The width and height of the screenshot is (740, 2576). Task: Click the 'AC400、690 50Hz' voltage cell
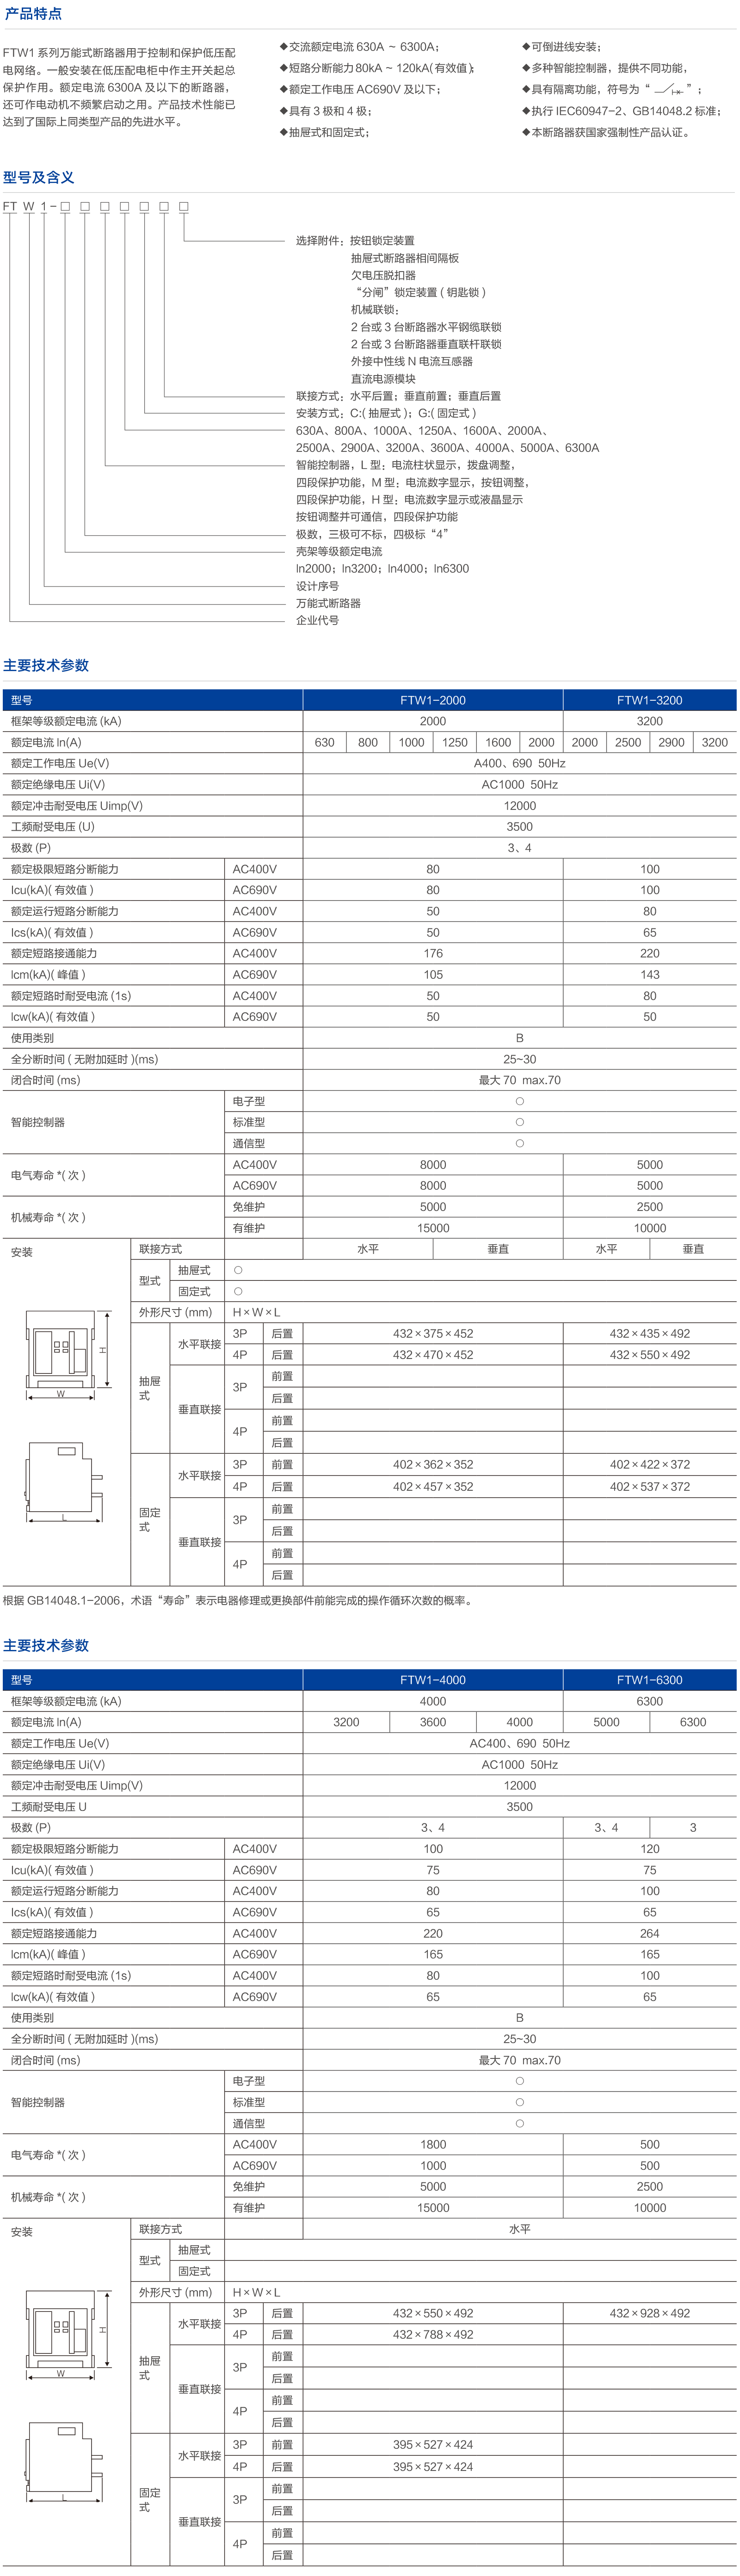pyautogui.click(x=520, y=1743)
